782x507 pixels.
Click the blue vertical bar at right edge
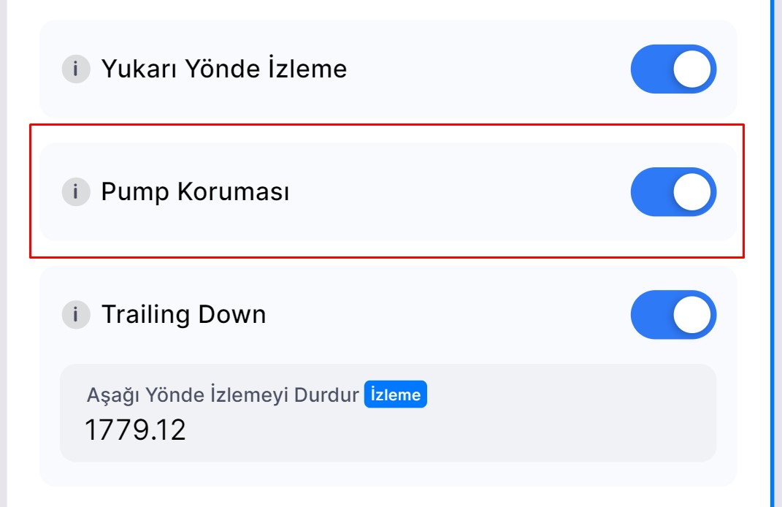(772, 253)
